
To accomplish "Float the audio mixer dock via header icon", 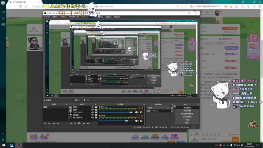I will [x=144, y=104].
